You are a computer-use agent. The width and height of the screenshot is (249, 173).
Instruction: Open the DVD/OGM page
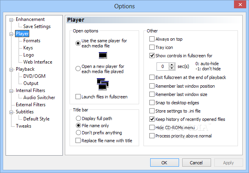(34, 76)
